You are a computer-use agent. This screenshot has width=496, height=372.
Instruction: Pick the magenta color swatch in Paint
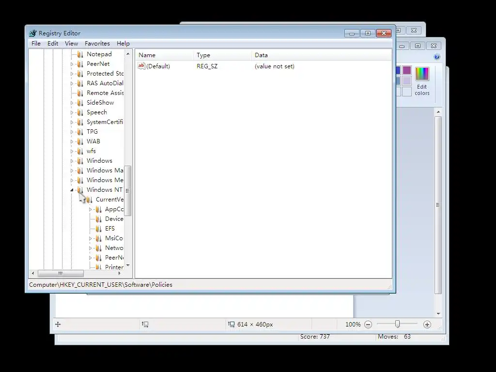point(407,70)
